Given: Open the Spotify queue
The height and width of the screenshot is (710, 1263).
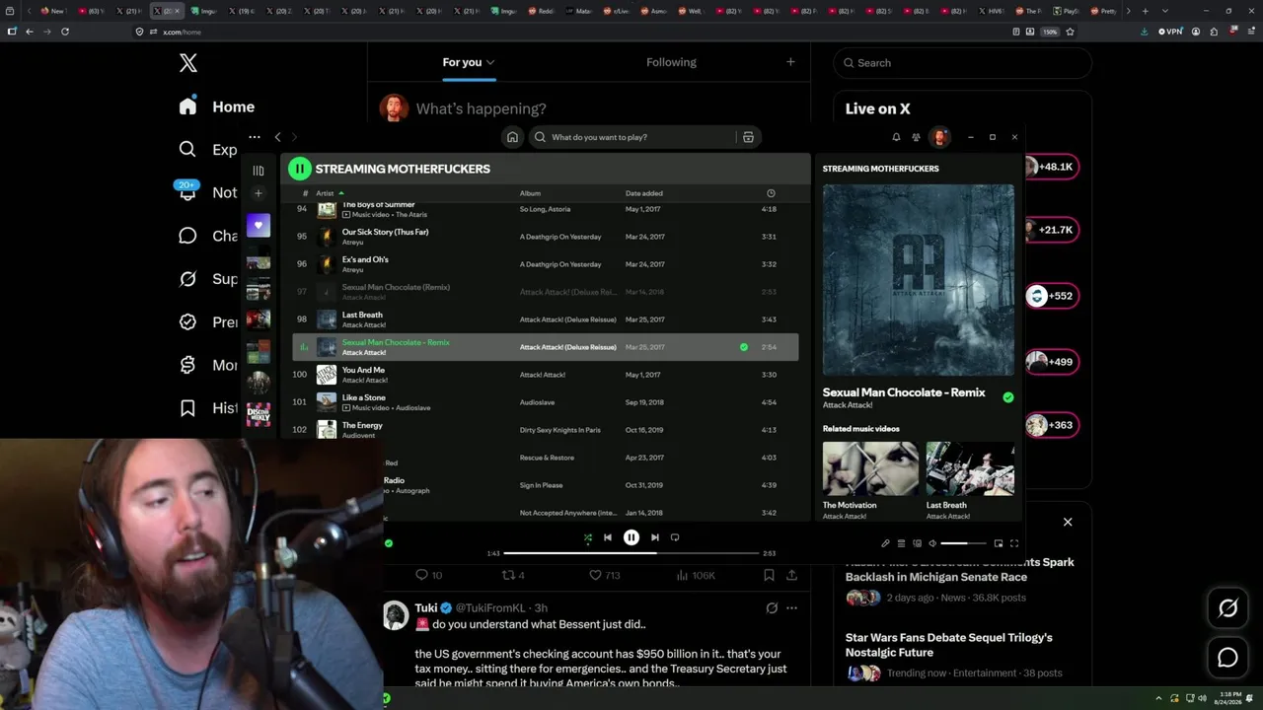Looking at the screenshot, I should click(x=901, y=543).
